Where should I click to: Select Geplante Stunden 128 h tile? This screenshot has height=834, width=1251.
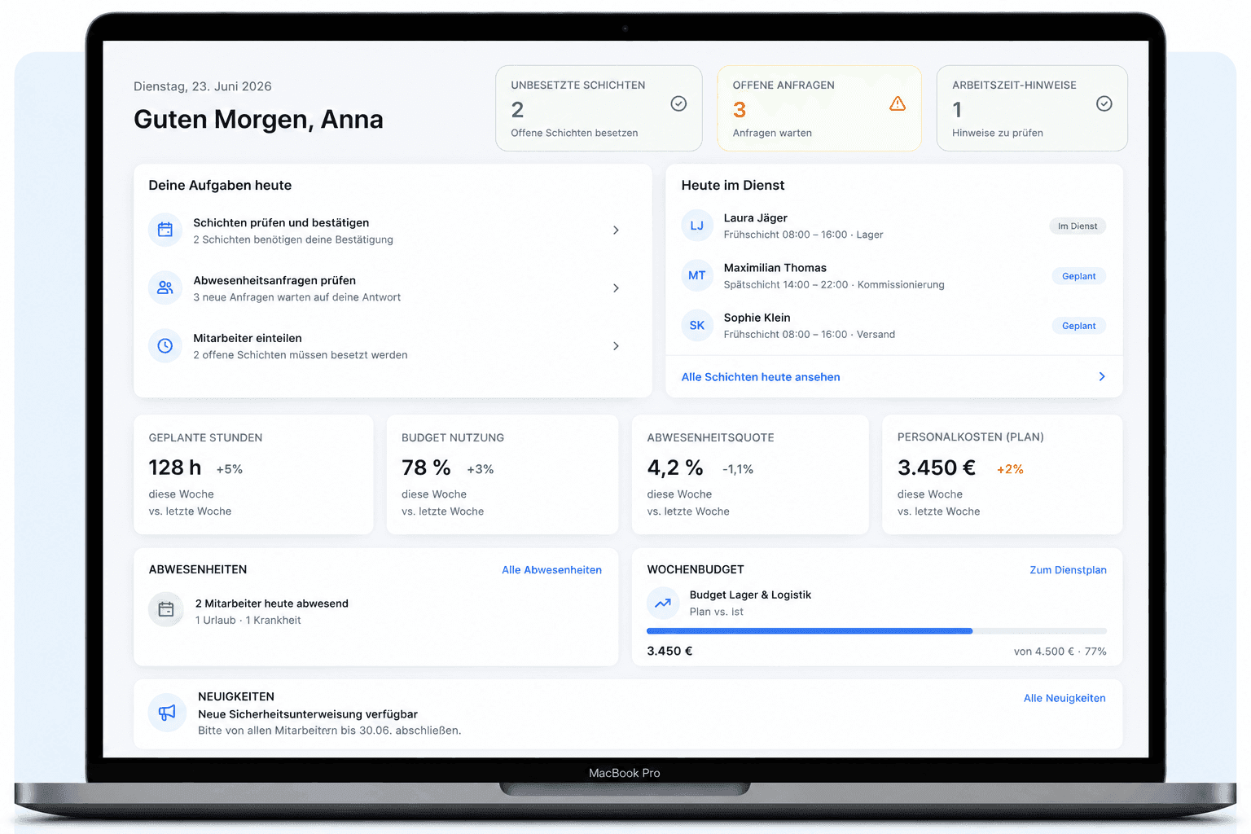[253, 475]
